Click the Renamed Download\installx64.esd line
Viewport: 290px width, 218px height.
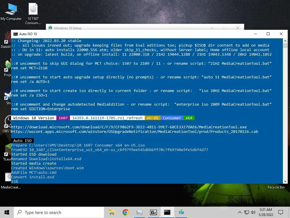(x=46, y=159)
